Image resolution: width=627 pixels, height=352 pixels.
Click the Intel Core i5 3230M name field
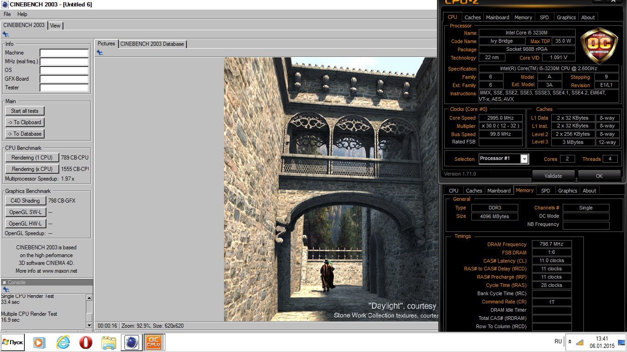[526, 33]
